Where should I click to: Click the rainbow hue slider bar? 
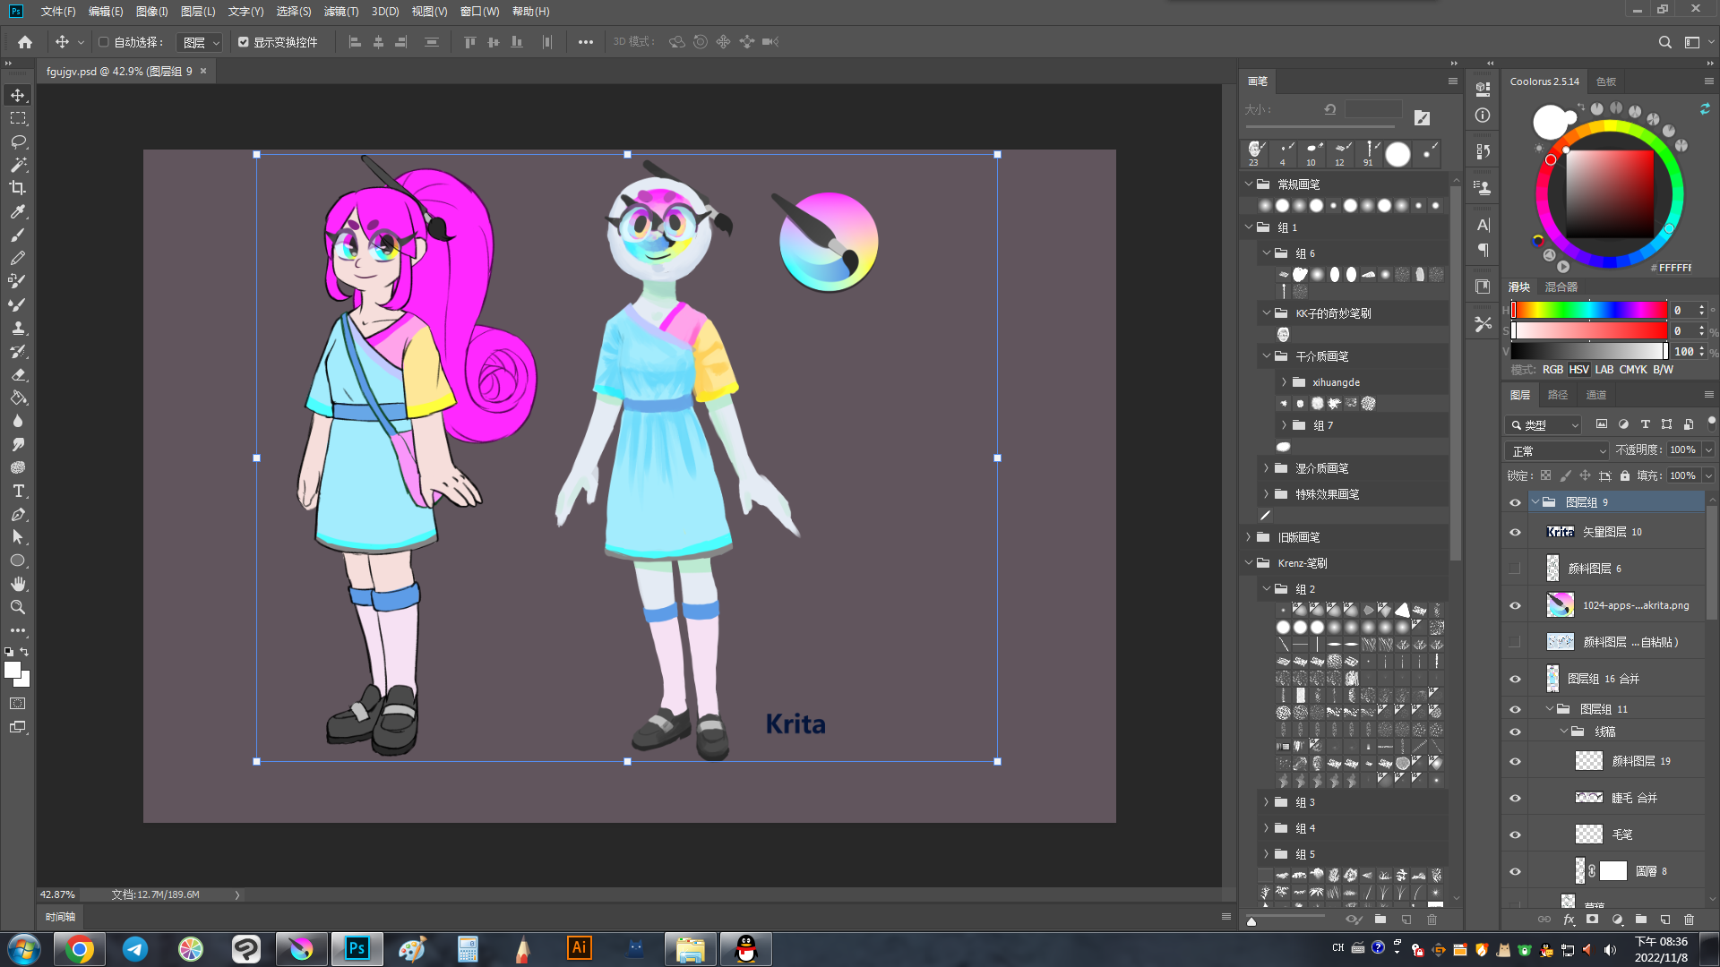[1589, 310]
